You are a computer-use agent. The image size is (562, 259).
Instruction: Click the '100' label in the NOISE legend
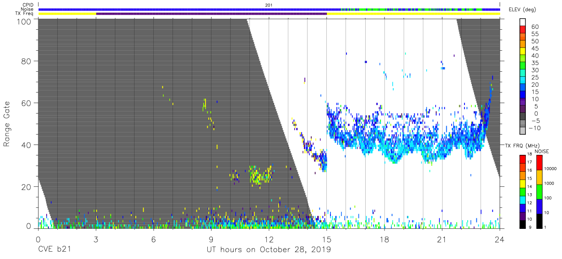click(x=548, y=198)
